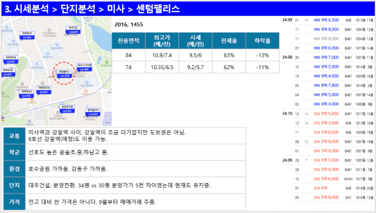Click the circled 센텀팰리스 1,455세대 marker

coord(64,74)
